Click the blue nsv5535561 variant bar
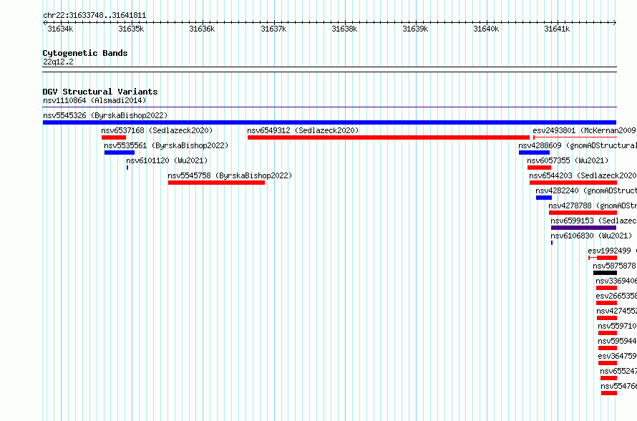Screen dimensions: 637x421 (x=120, y=153)
